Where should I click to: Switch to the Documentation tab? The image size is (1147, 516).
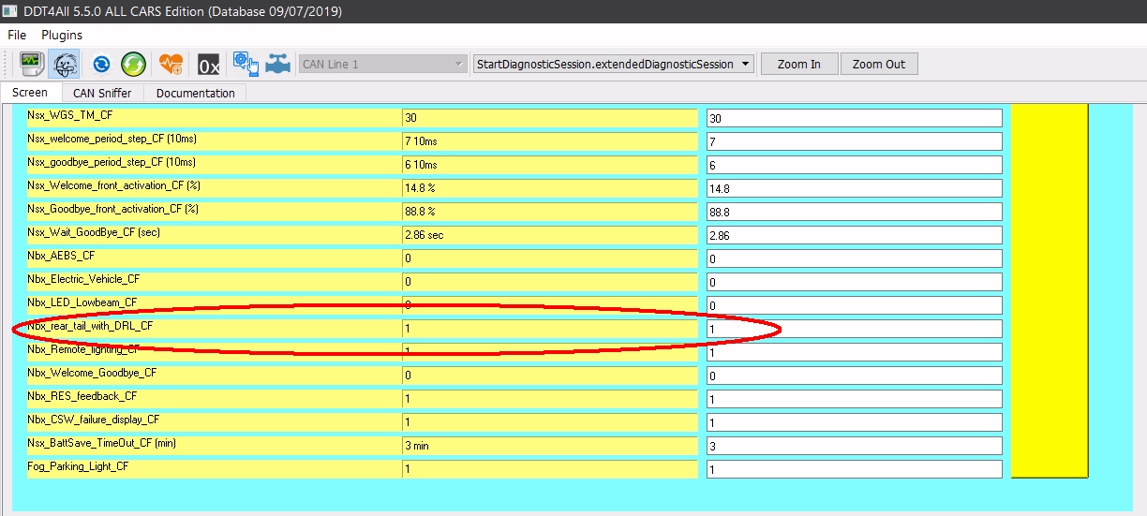click(x=195, y=93)
